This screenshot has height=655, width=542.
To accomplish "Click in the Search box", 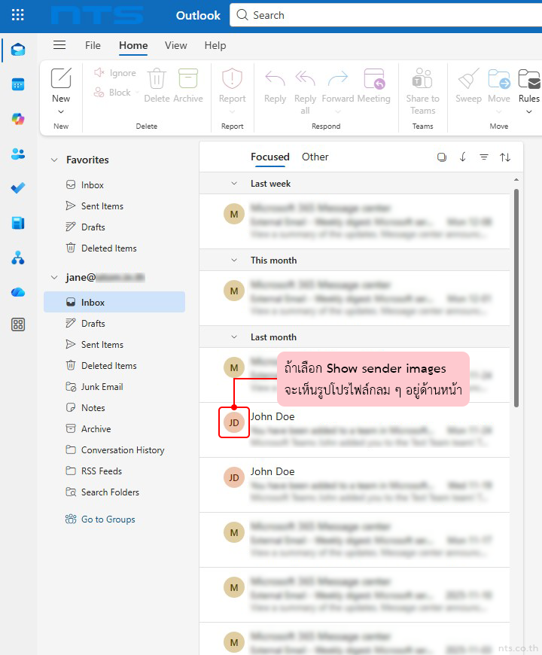I will pyautogui.click(x=386, y=15).
